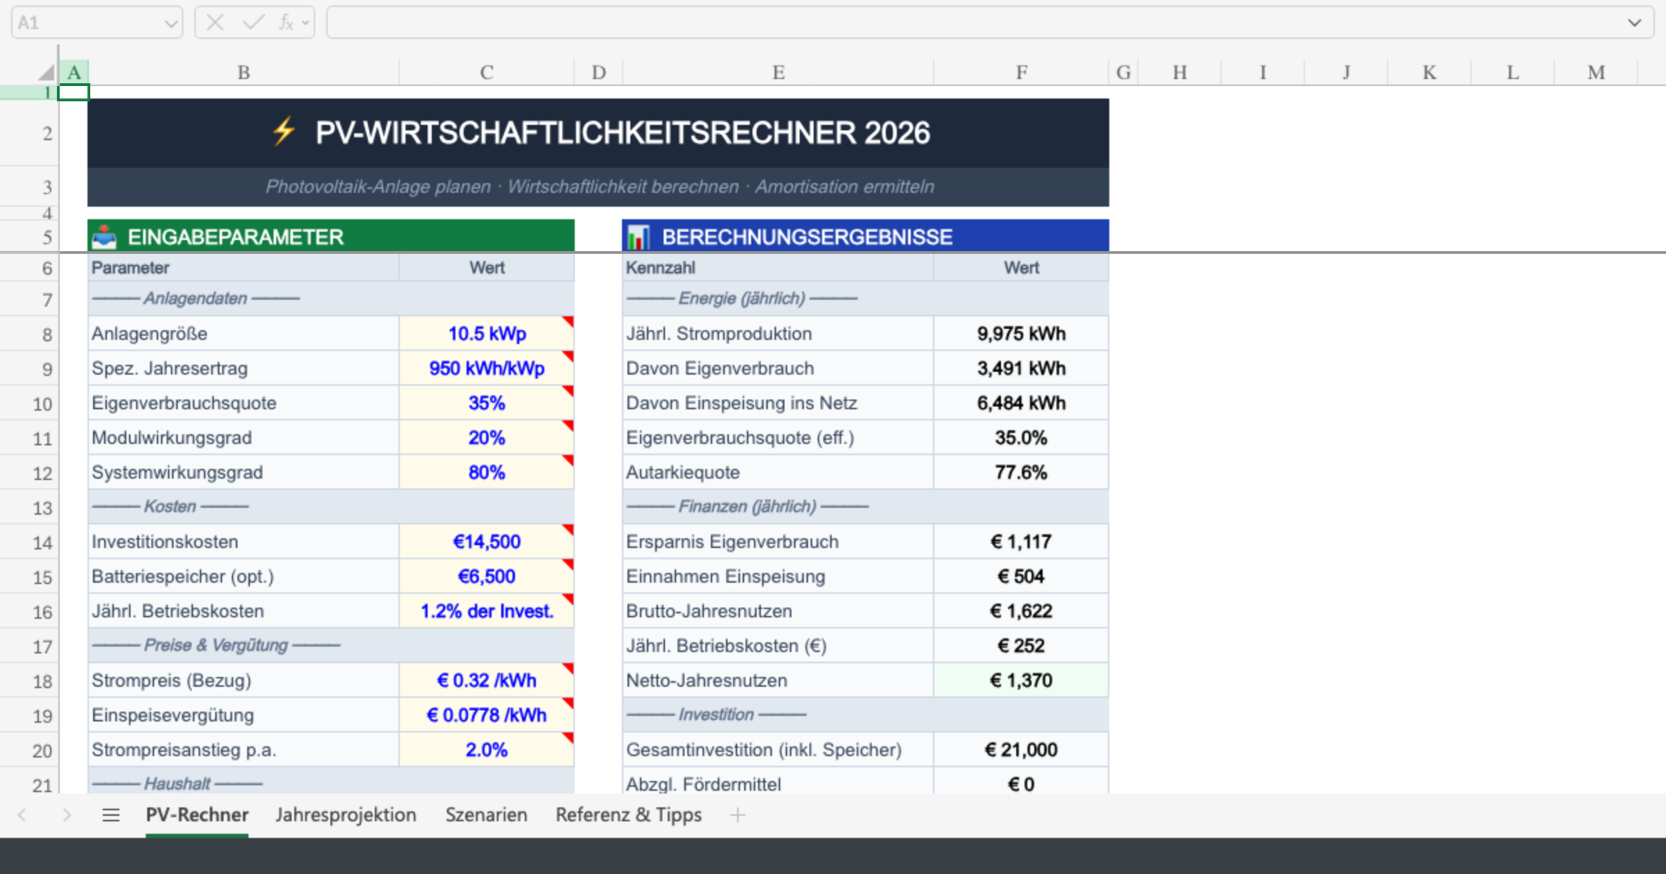Click the Gesamtinvestition value € 21,000
The image size is (1666, 874).
pyautogui.click(x=1021, y=750)
